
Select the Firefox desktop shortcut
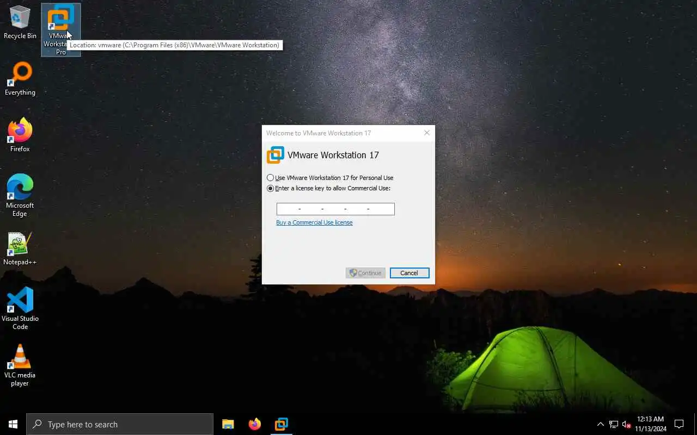coord(20,136)
